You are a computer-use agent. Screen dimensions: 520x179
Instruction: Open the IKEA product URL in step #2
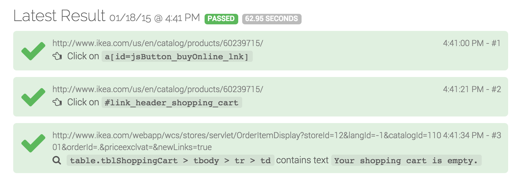158,89
